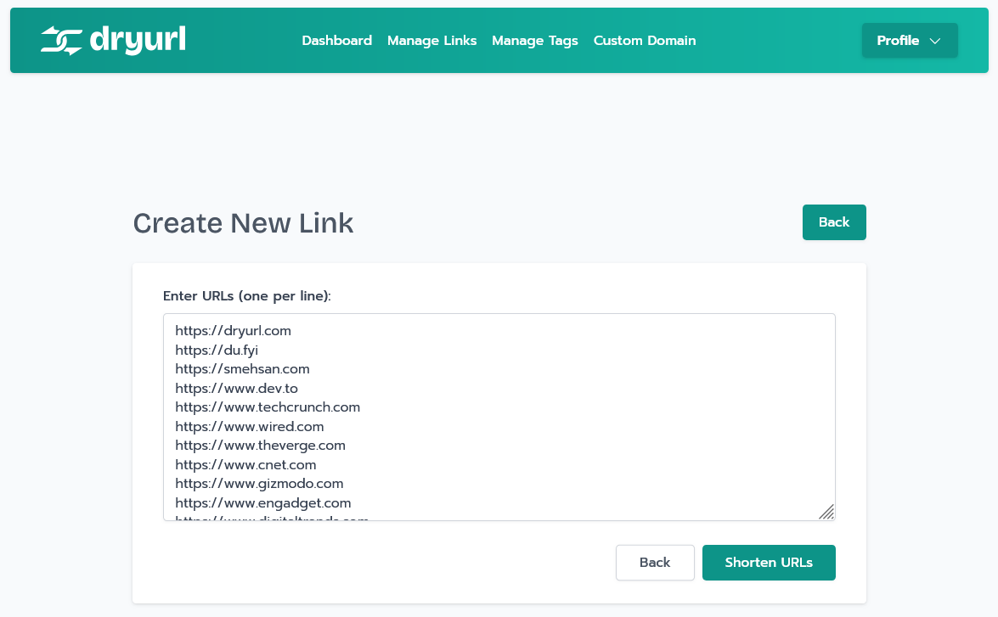The height and width of the screenshot is (617, 998).
Task: Go to Manage Links
Action: (x=431, y=41)
